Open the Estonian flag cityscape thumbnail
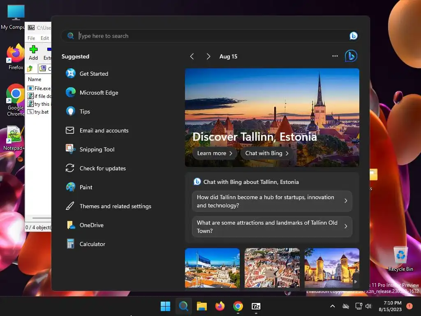421x316 pixels. pos(213,268)
